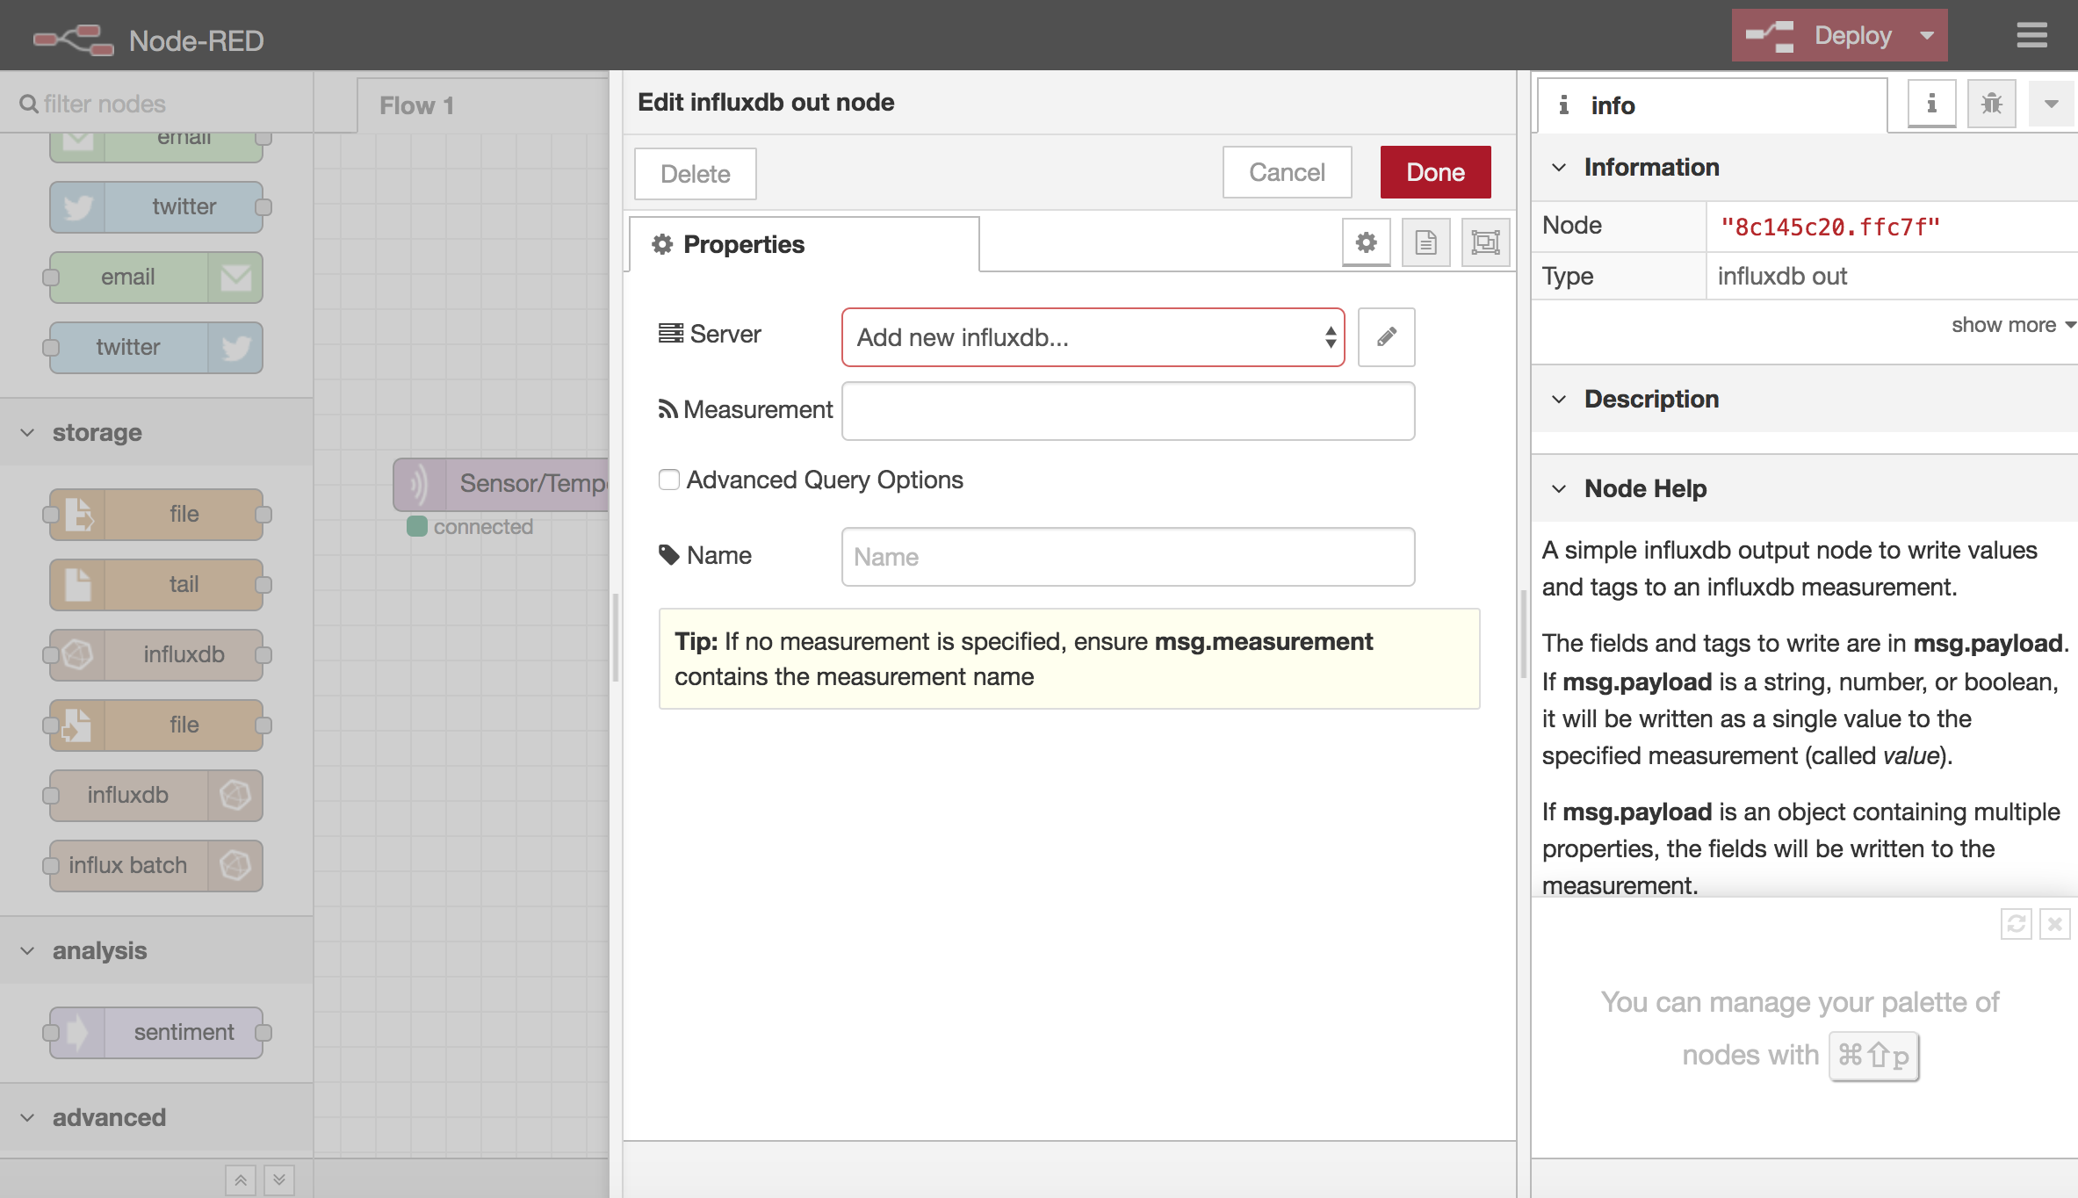
Task: Click collapse all palette categories button
Action: [x=241, y=1180]
